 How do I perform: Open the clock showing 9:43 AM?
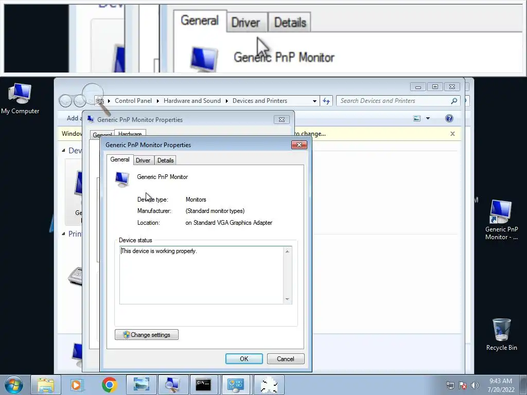(x=501, y=385)
